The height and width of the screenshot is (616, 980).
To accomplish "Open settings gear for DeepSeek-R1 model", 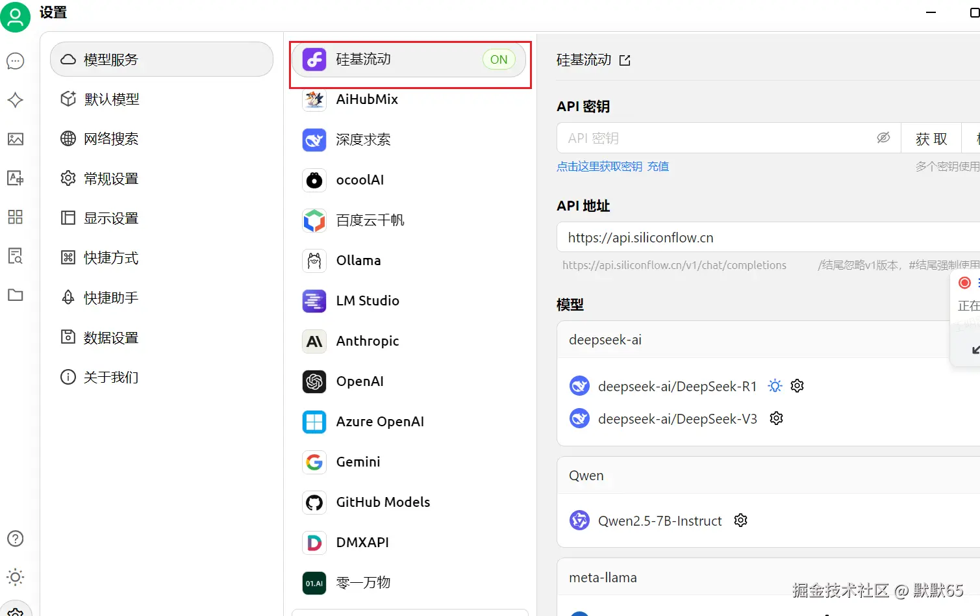I will (798, 386).
